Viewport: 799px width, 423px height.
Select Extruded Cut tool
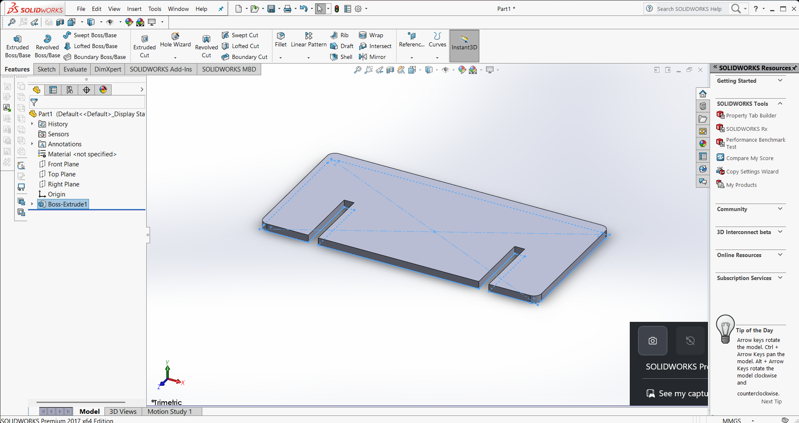[x=145, y=46]
